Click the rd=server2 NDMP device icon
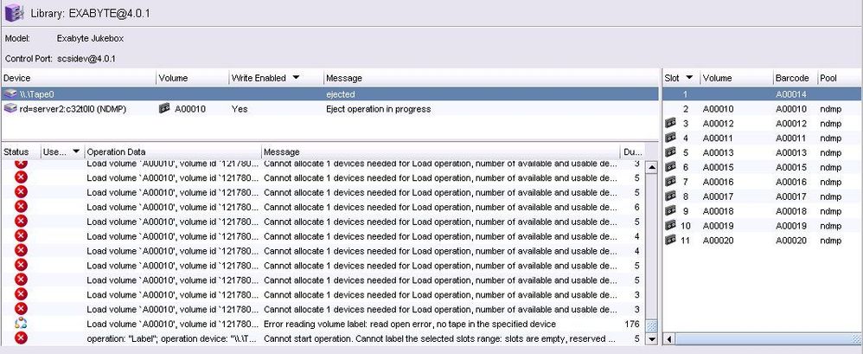 click(x=10, y=109)
